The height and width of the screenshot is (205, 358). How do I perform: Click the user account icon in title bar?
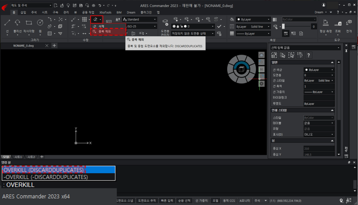point(324,5)
